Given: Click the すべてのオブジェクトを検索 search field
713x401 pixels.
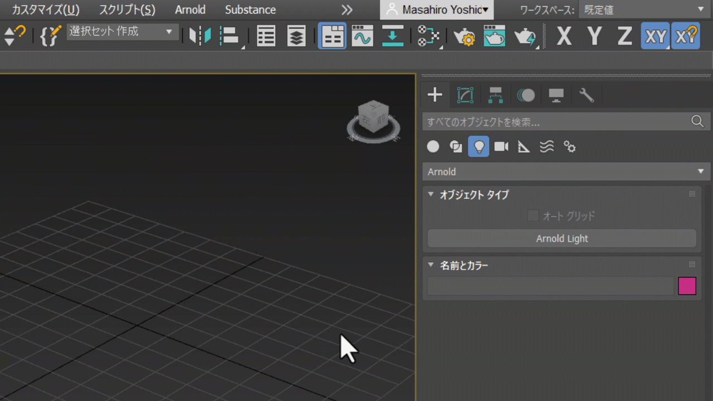Looking at the screenshot, I should pos(556,121).
